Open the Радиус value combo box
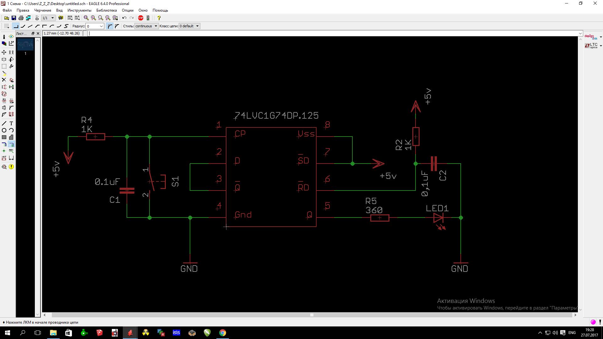 (x=95, y=26)
